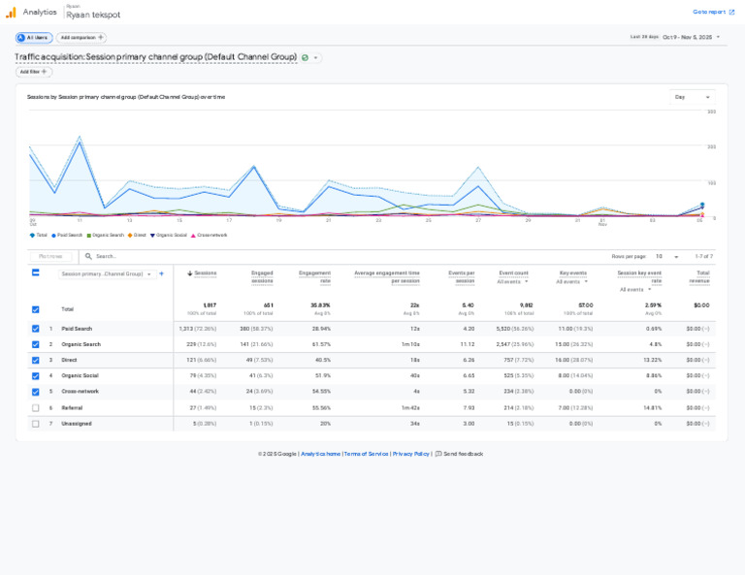Click the Google Analytics logo icon
Viewport: 745px width, 575px height.
pos(11,13)
